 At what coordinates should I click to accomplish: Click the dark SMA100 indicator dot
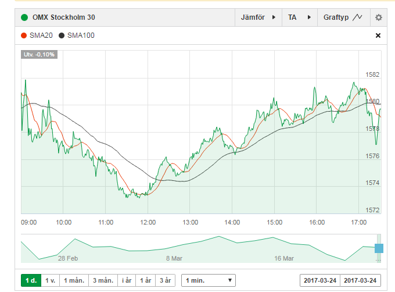coord(62,35)
